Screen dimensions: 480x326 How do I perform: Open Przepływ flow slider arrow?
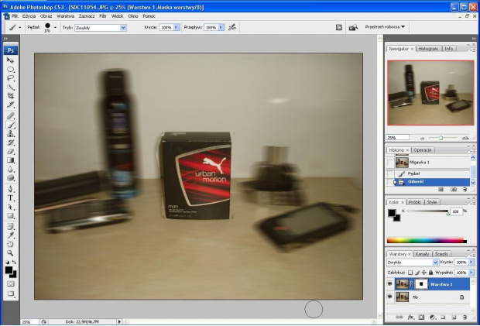tap(221, 27)
